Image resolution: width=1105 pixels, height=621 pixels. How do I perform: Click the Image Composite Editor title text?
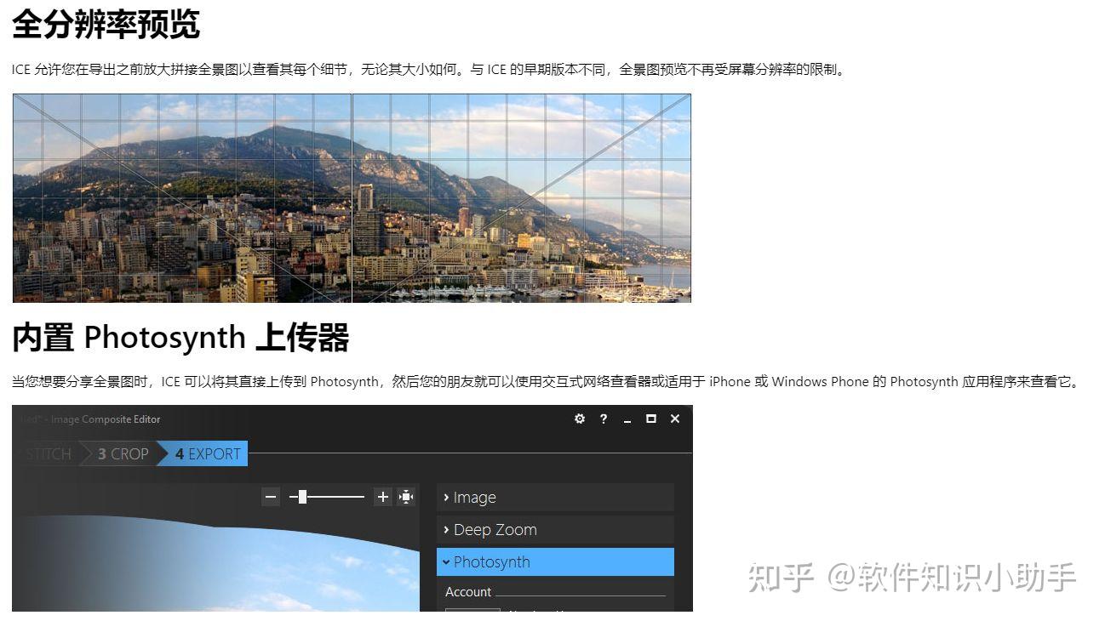[106, 419]
